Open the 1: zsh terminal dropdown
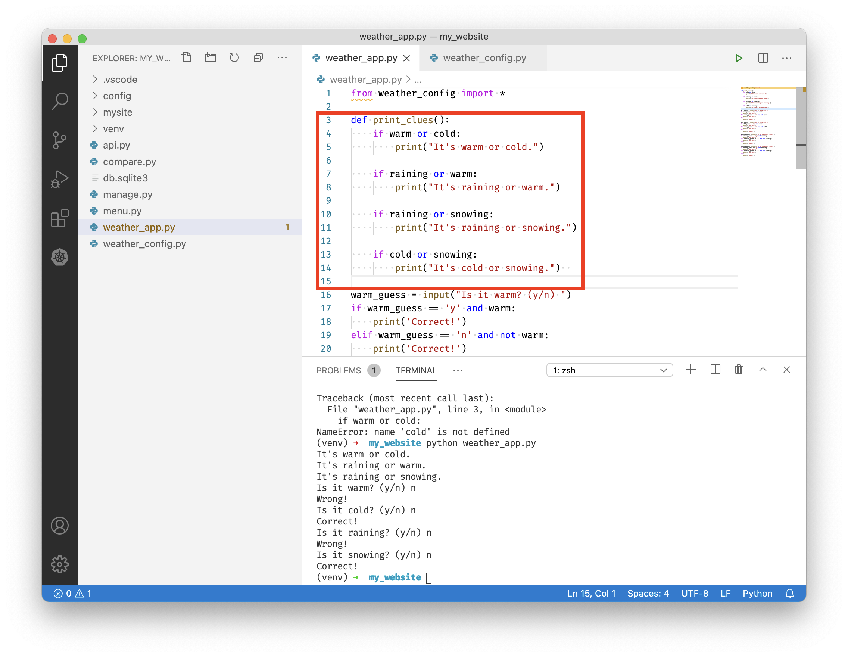 tap(609, 370)
